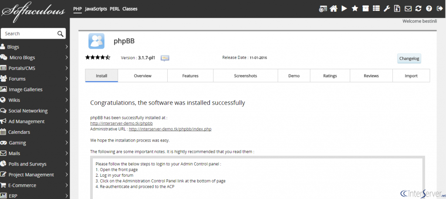Open settings wrench icon
446x199 pixels.
coord(387,9)
